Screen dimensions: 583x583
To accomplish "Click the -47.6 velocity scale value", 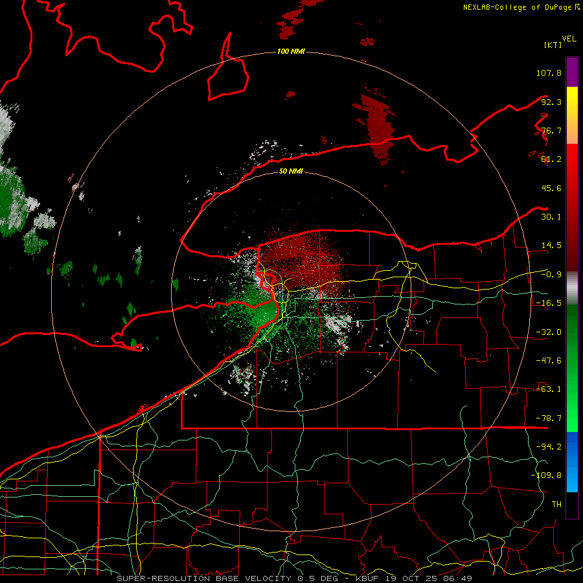I will pyautogui.click(x=549, y=361).
